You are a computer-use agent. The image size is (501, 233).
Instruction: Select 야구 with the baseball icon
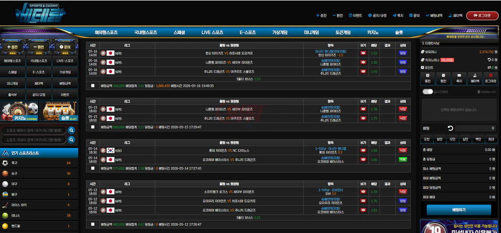pos(39,184)
